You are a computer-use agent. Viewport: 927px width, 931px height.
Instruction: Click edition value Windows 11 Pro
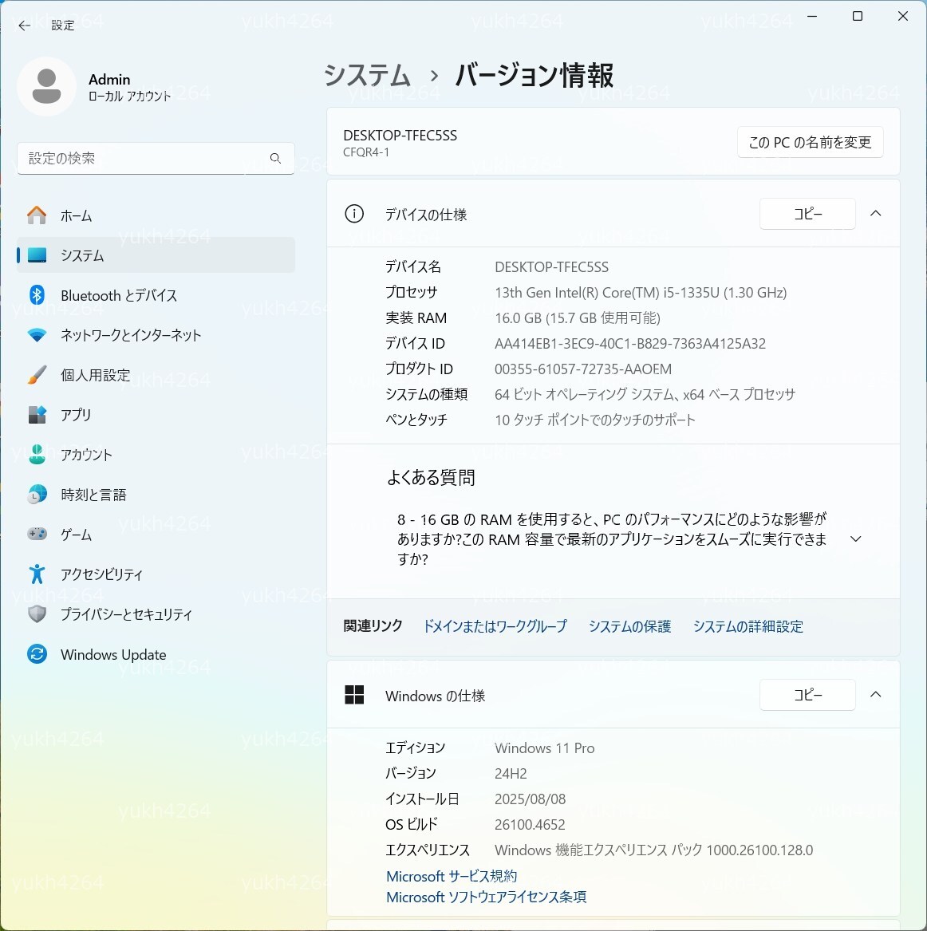point(545,748)
